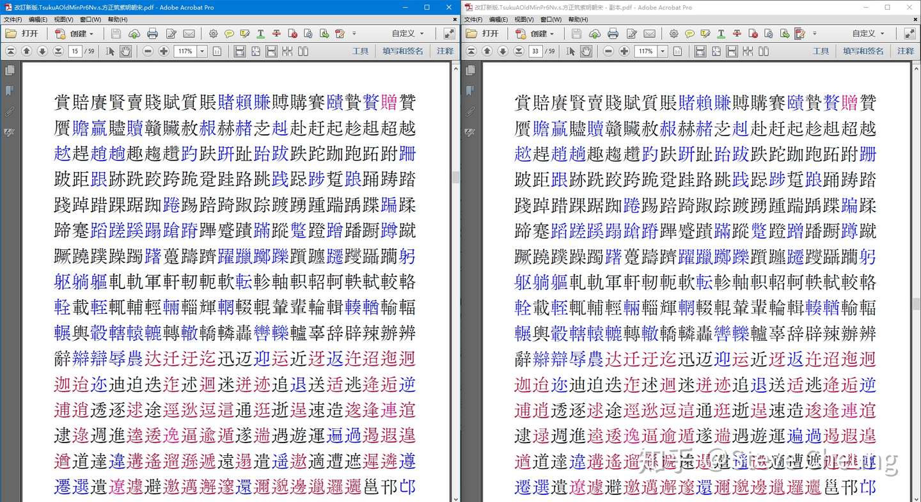921x502 pixels.
Task: Click the vertical scrollbar thumb in left window
Action: (455, 177)
